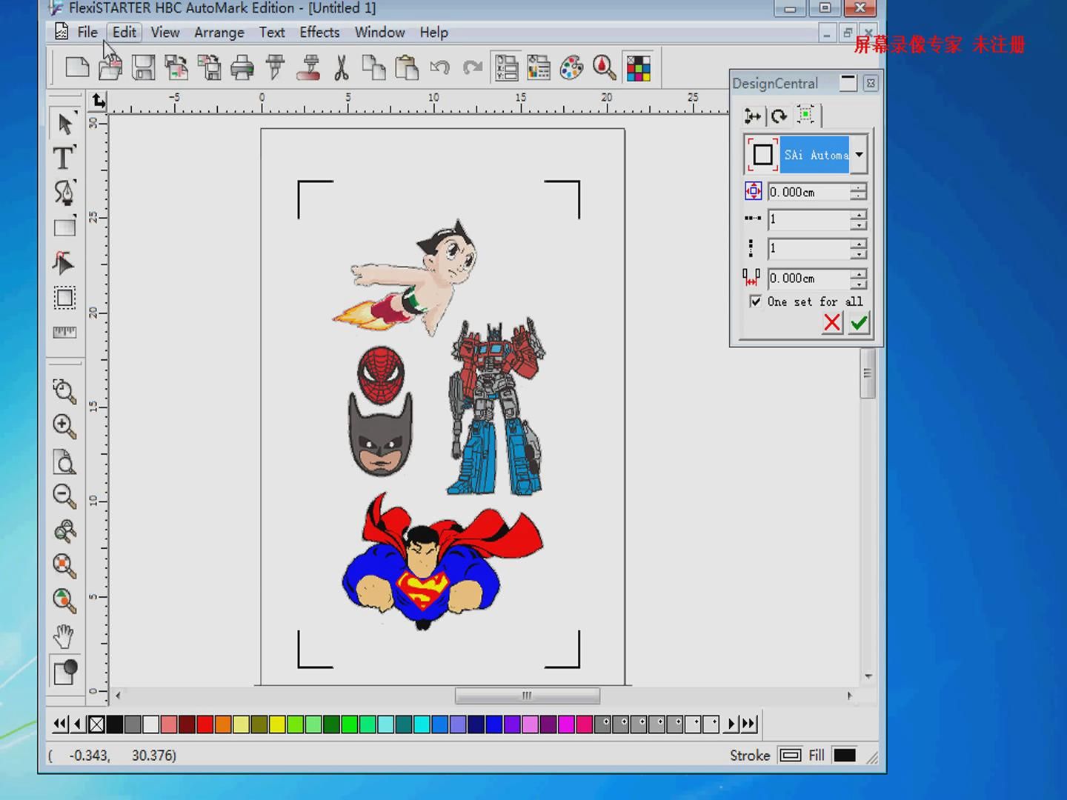Open the Arrange menu
Viewport: 1067px width, 800px height.
219,32
